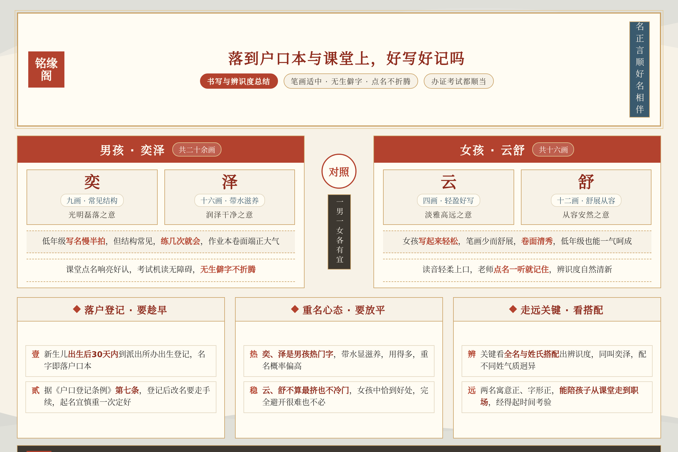Screen dimensions: 678x452
Task: Click the 对照 circular badge
Action: [x=339, y=171]
